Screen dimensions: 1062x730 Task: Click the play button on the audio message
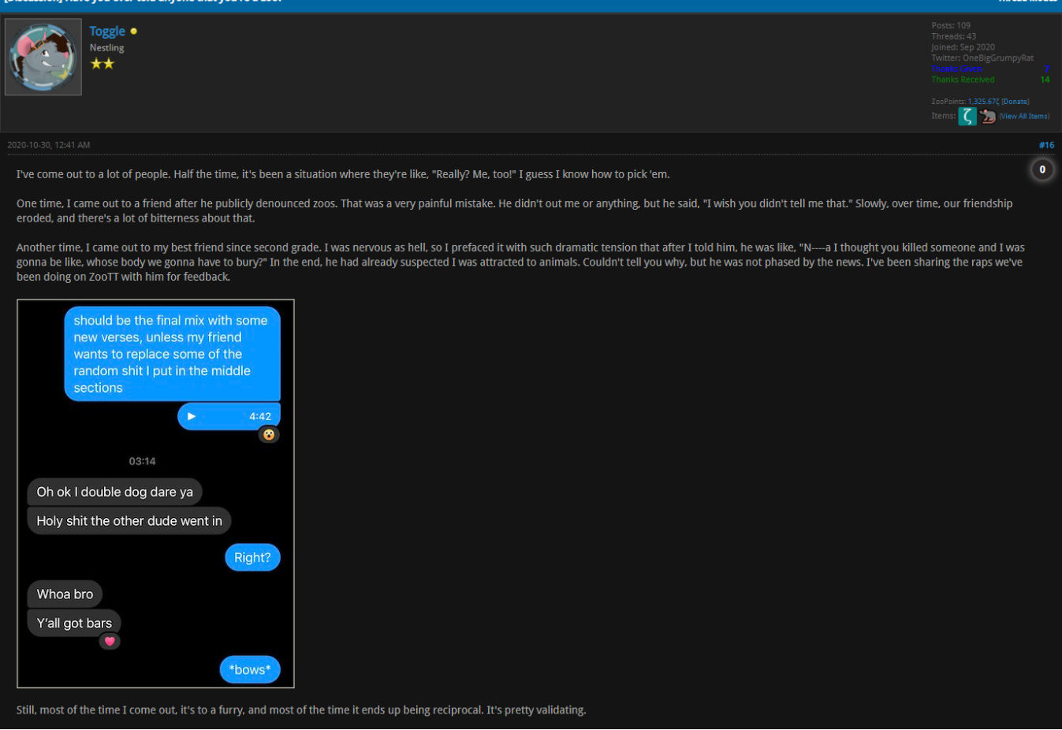[x=192, y=416]
